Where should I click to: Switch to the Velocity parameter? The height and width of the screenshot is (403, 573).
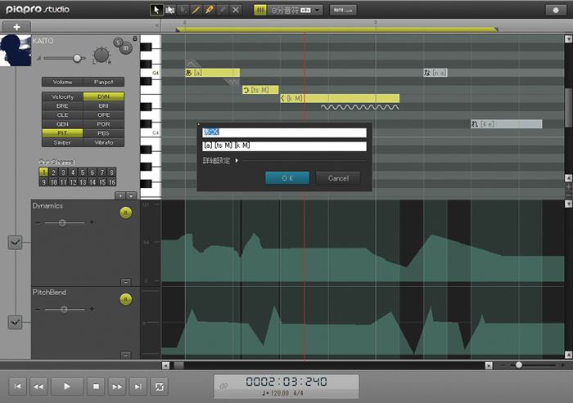63,96
